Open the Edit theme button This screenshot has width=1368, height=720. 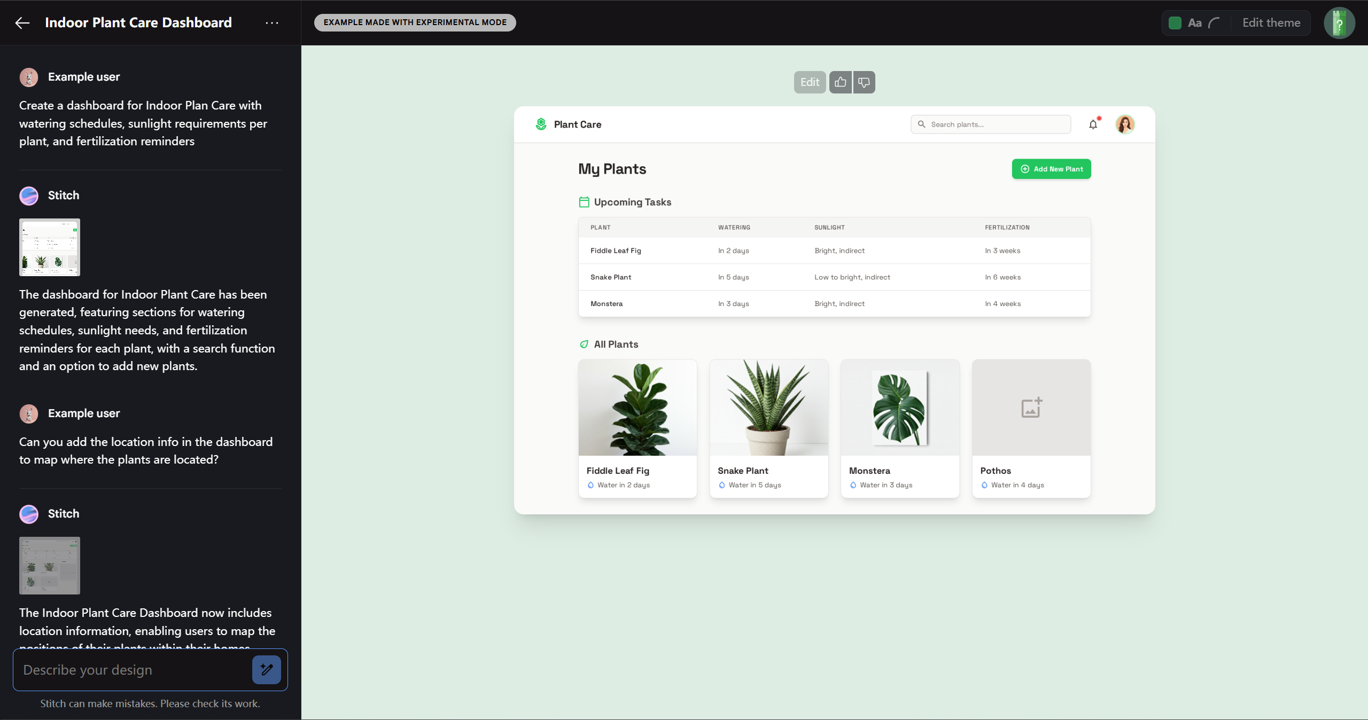pos(1271,23)
